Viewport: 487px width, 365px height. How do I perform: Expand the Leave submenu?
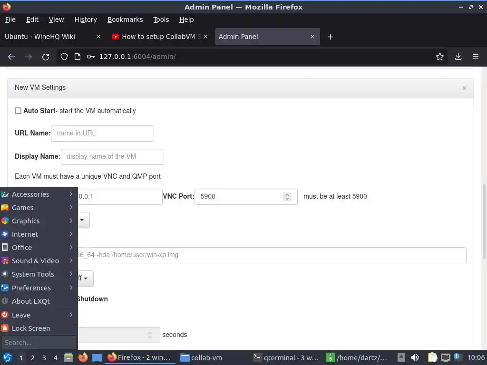coord(39,315)
